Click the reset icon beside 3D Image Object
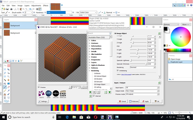This screenshot has width=193, height=120. pos(159,33)
